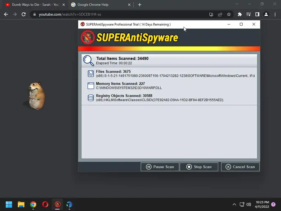This screenshot has width=281, height=211.
Task: Minimize the SUPERAntiSpyware window
Action: click(229, 24)
